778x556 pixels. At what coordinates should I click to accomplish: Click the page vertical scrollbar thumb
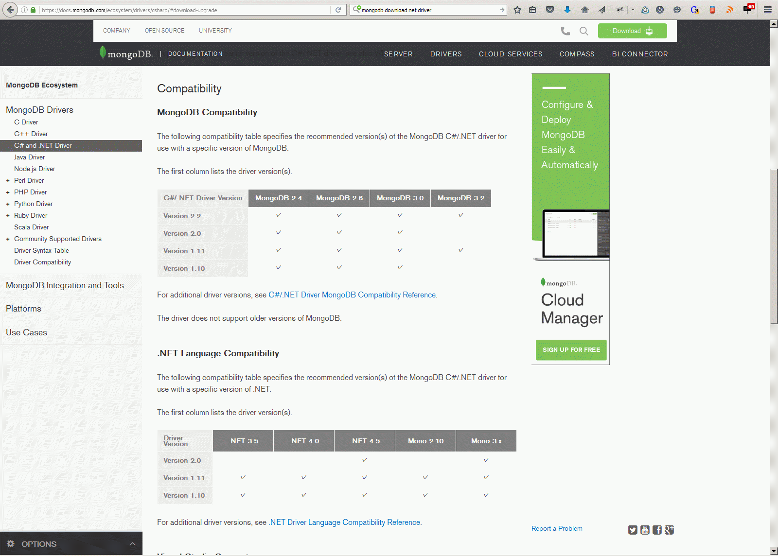(774, 246)
